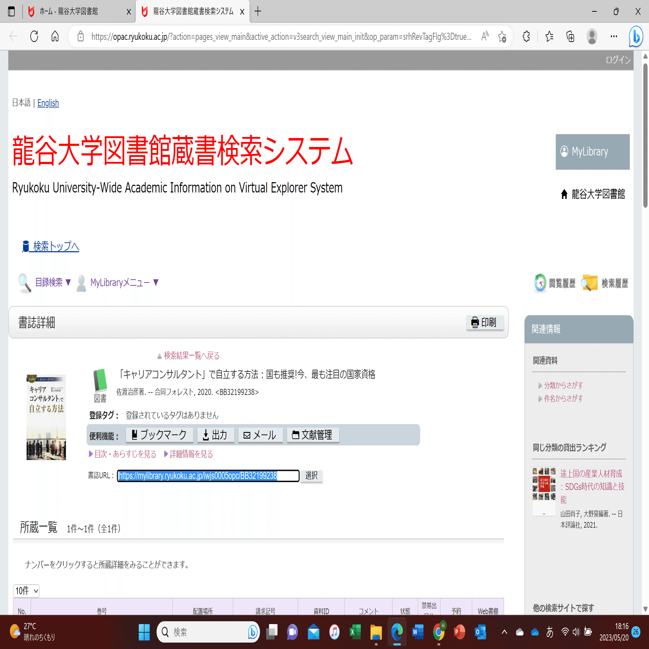Click the IME あ indicator

tap(550, 632)
